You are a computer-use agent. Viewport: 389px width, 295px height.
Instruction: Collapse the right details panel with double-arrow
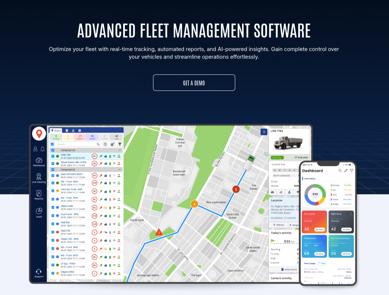(264, 132)
